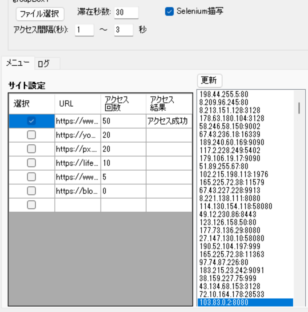Screen dimensions: 308x312
Task: Click the 選択 column header
Action: [x=32, y=104]
